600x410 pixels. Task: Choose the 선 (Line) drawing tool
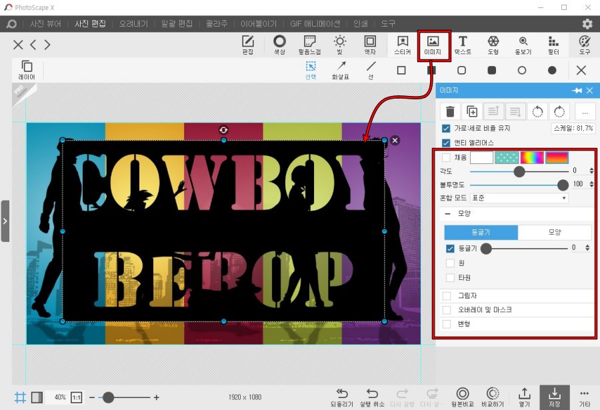coord(371,70)
